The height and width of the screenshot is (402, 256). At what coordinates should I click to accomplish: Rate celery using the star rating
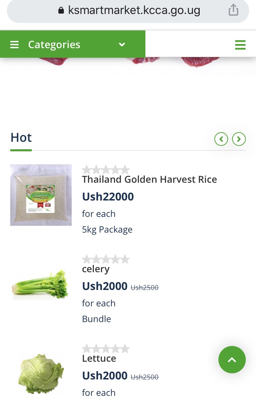point(106,259)
